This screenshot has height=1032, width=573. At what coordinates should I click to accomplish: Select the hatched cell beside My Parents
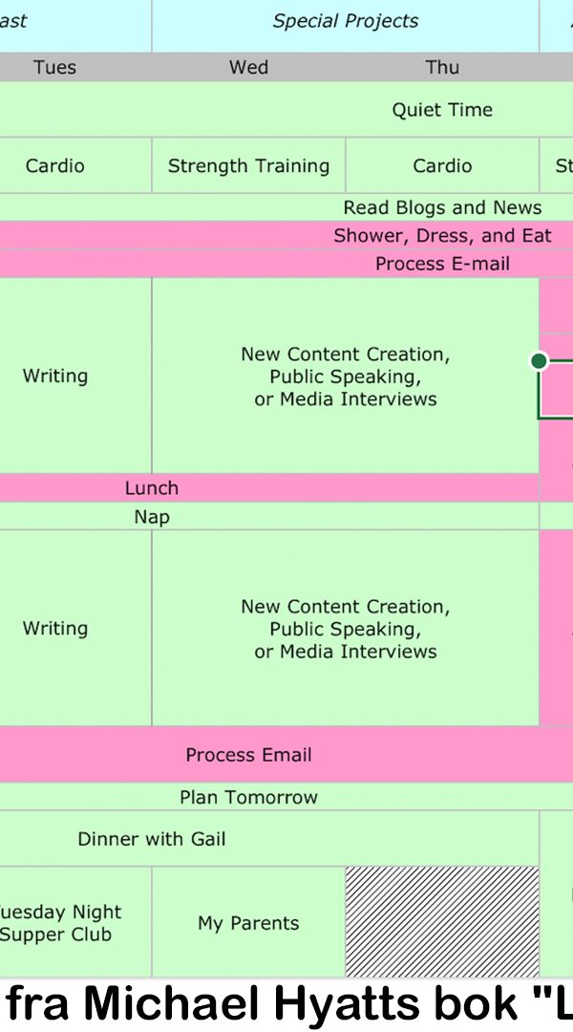442,921
